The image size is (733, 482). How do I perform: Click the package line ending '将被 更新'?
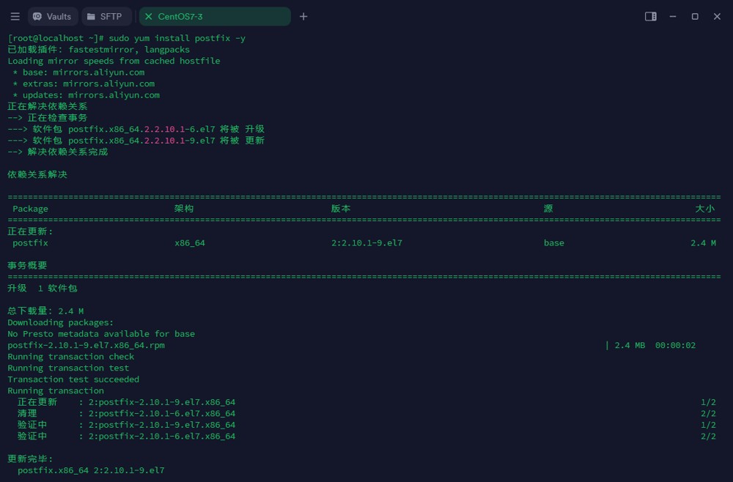136,141
